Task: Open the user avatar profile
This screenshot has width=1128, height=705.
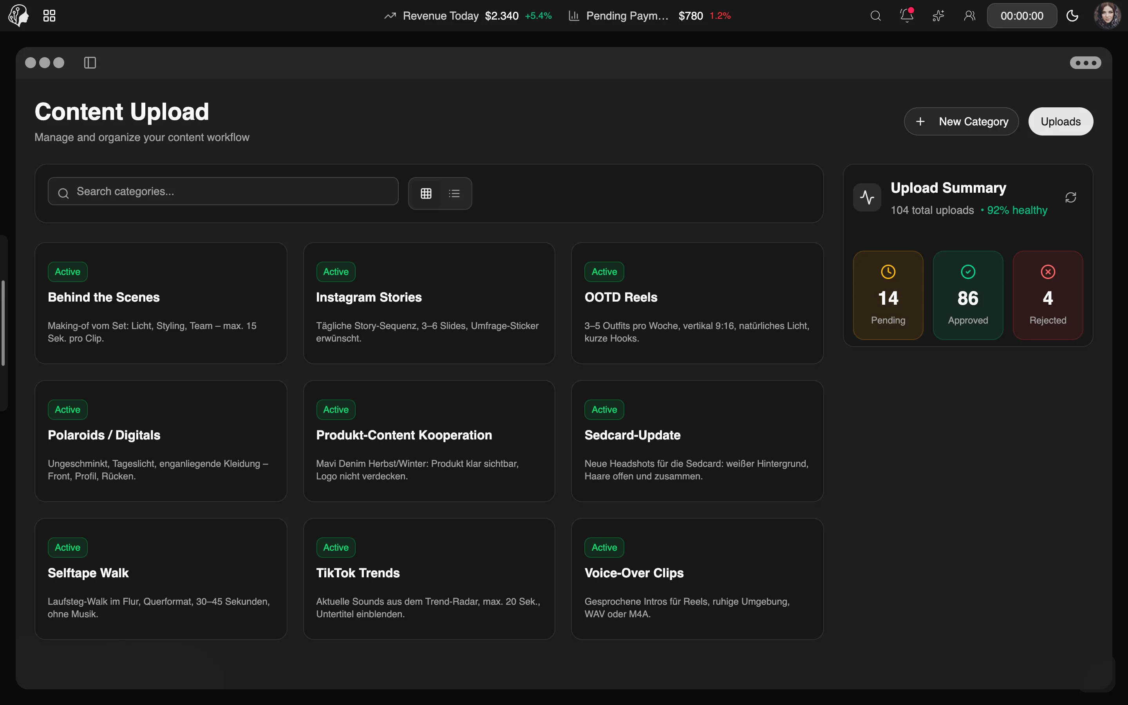Action: click(x=1108, y=16)
